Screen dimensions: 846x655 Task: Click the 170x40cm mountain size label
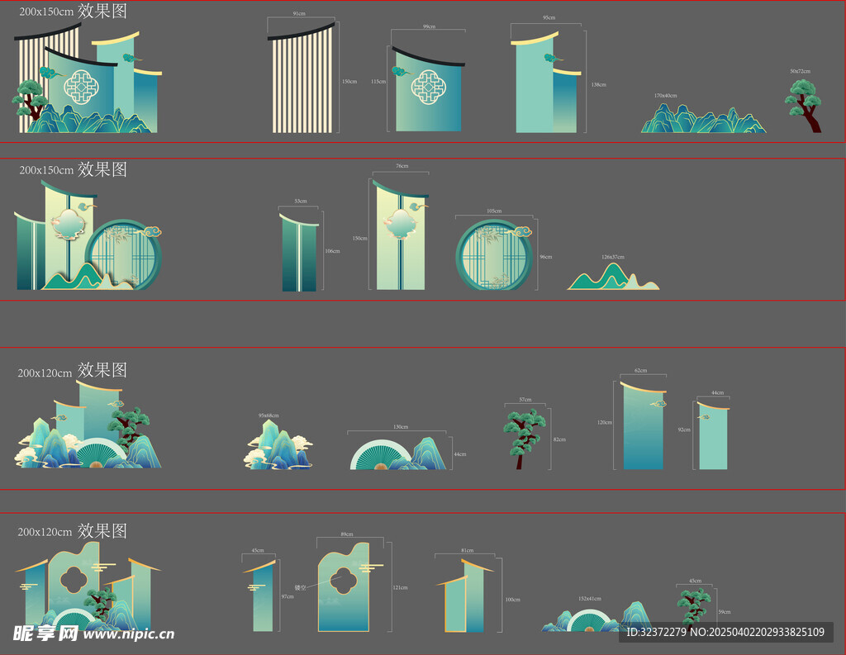[665, 96]
